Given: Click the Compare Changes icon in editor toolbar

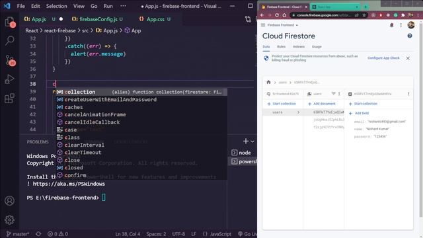Looking at the screenshot, I should (x=248, y=19).
